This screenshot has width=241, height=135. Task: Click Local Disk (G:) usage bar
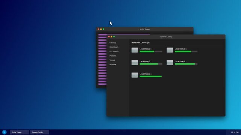point(151,76)
